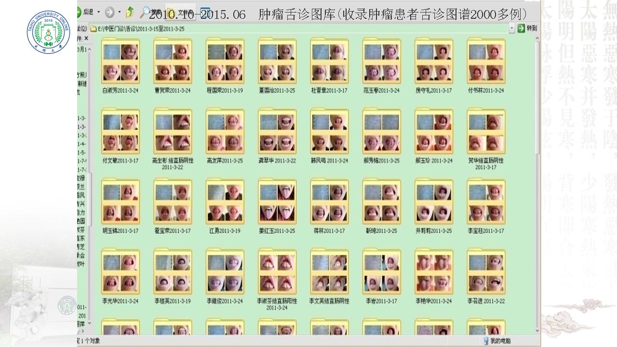Click the Forward arrow button
This screenshot has height=347, width=617.
pos(110,12)
